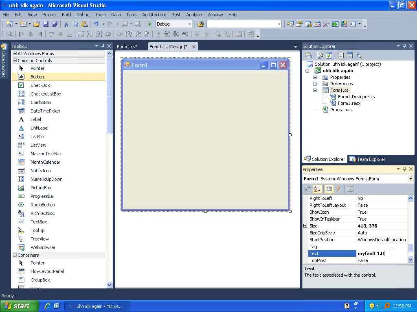Click the uhh idk again taskbar button
This screenshot has width=417, height=312.
(x=97, y=306)
